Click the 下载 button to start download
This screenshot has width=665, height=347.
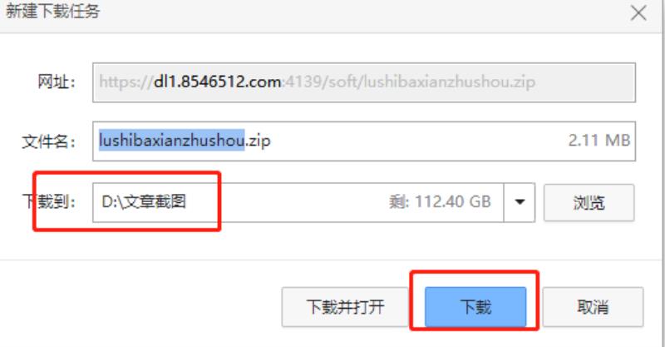[x=475, y=307]
